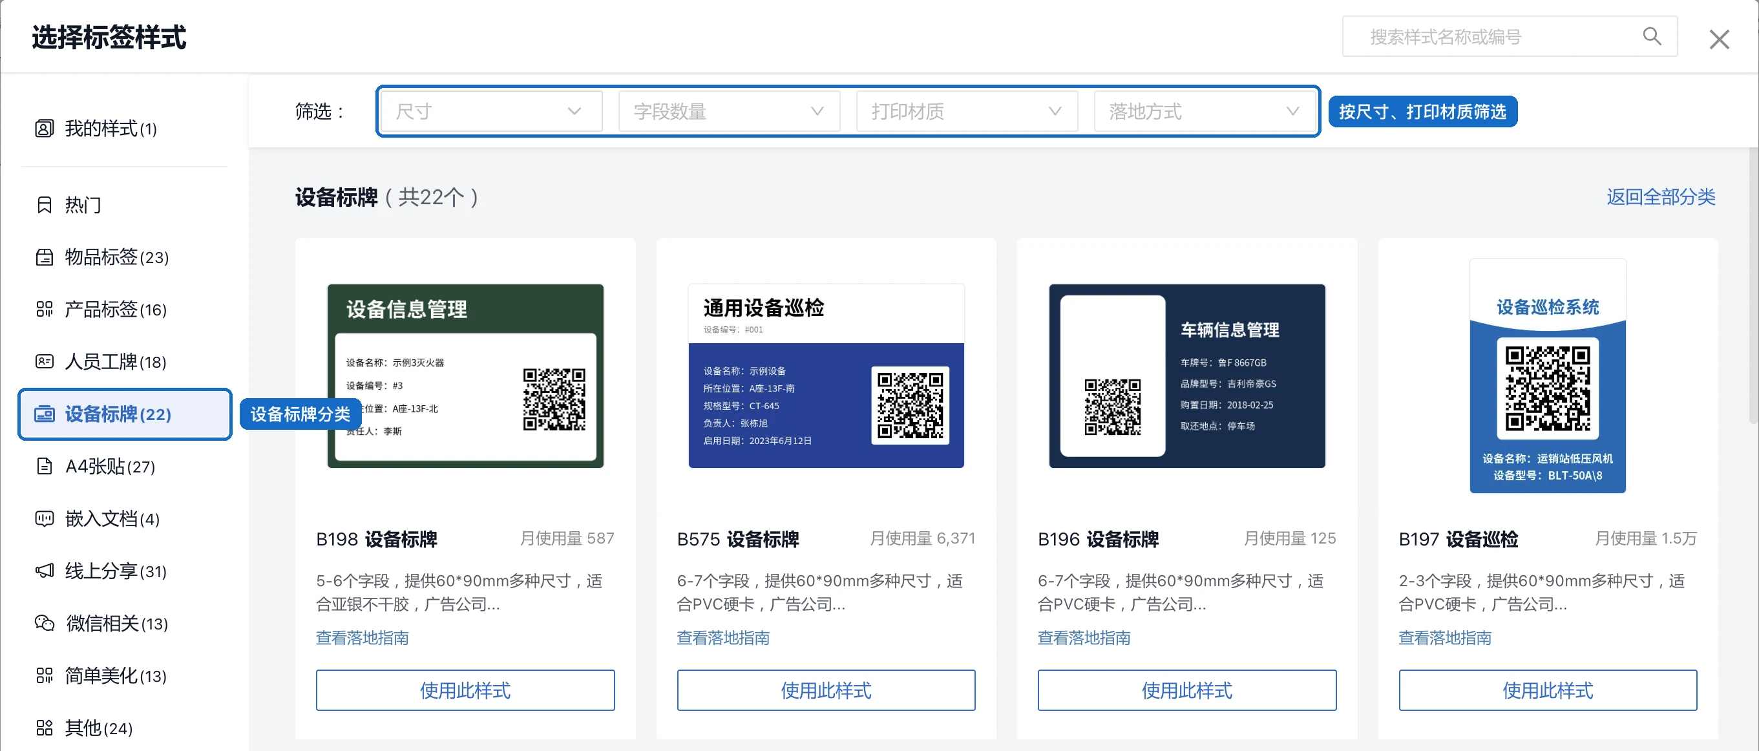
Task: Open the 尺寸 filter dropdown
Action: pyautogui.click(x=491, y=111)
